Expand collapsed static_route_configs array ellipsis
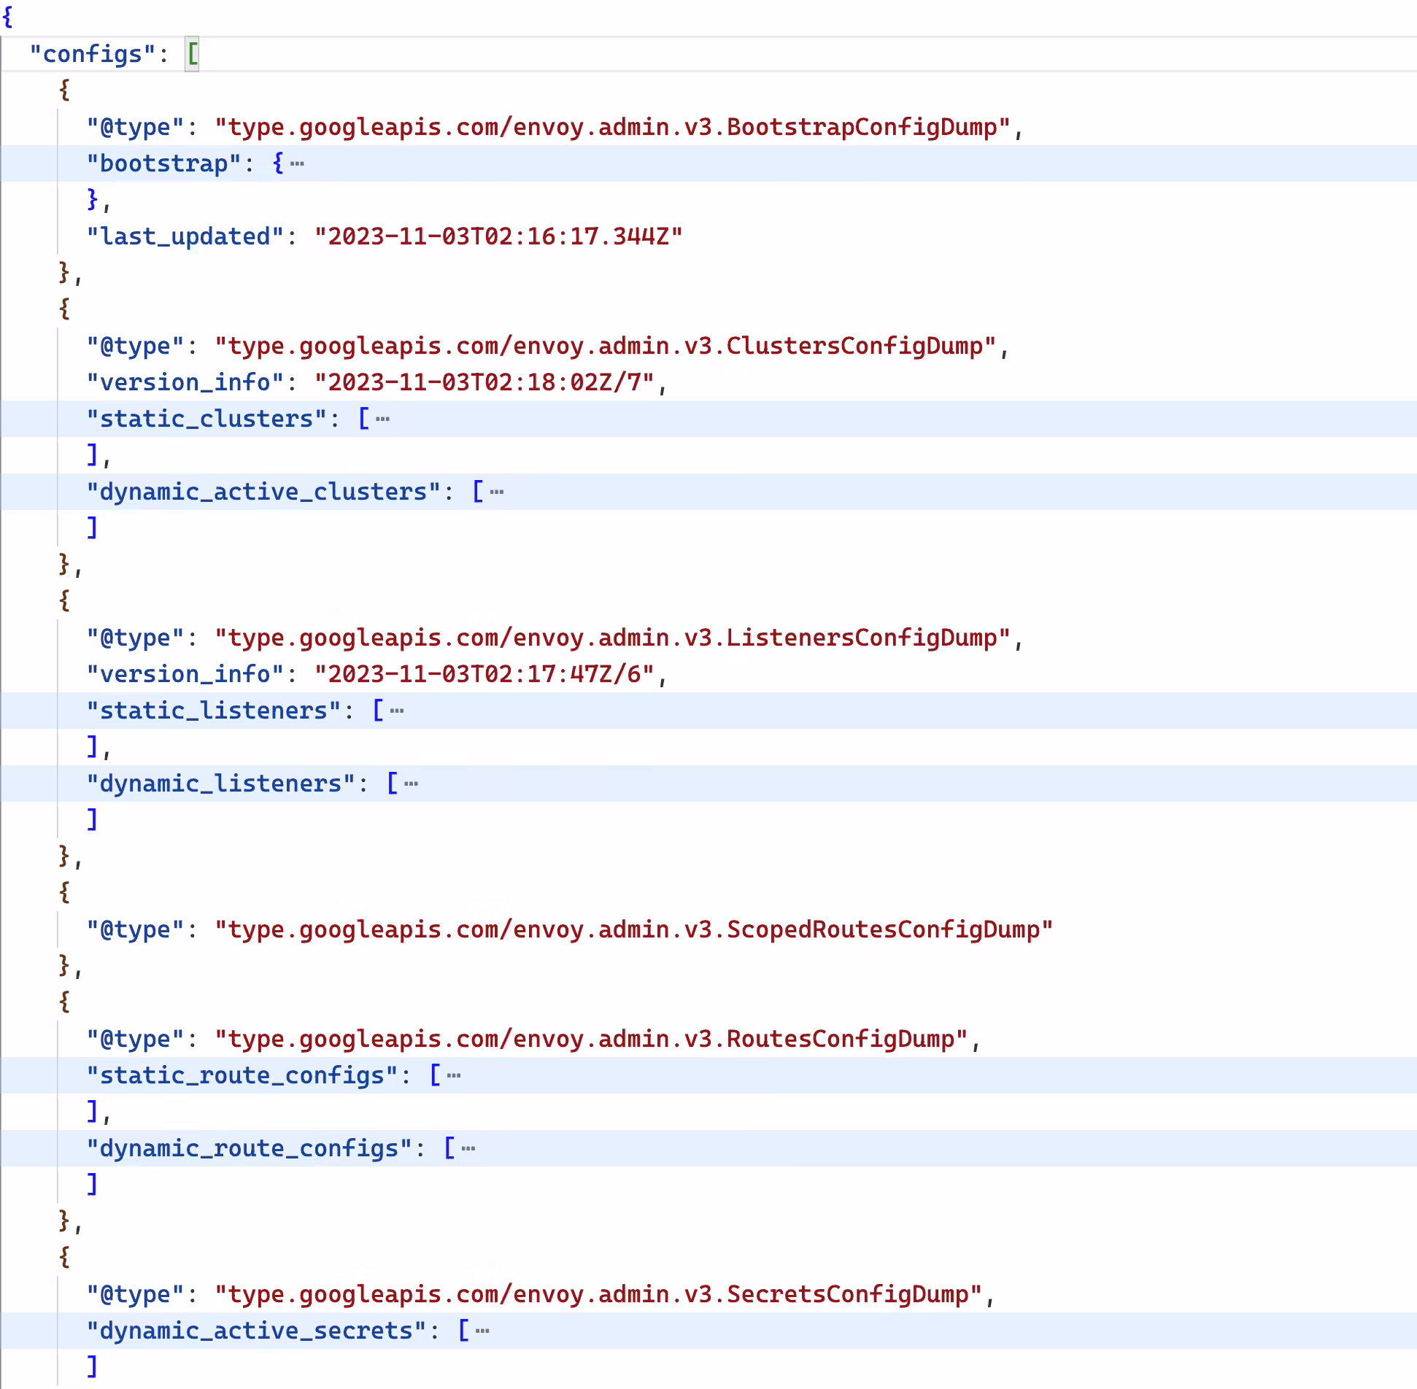 pos(454,1076)
